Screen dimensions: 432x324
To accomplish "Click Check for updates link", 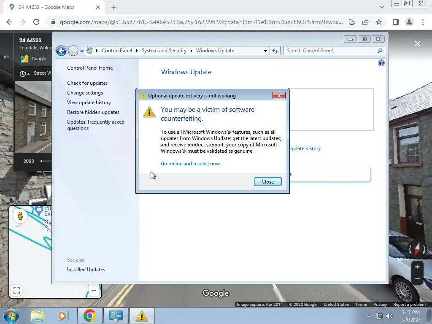I will pyautogui.click(x=87, y=83).
